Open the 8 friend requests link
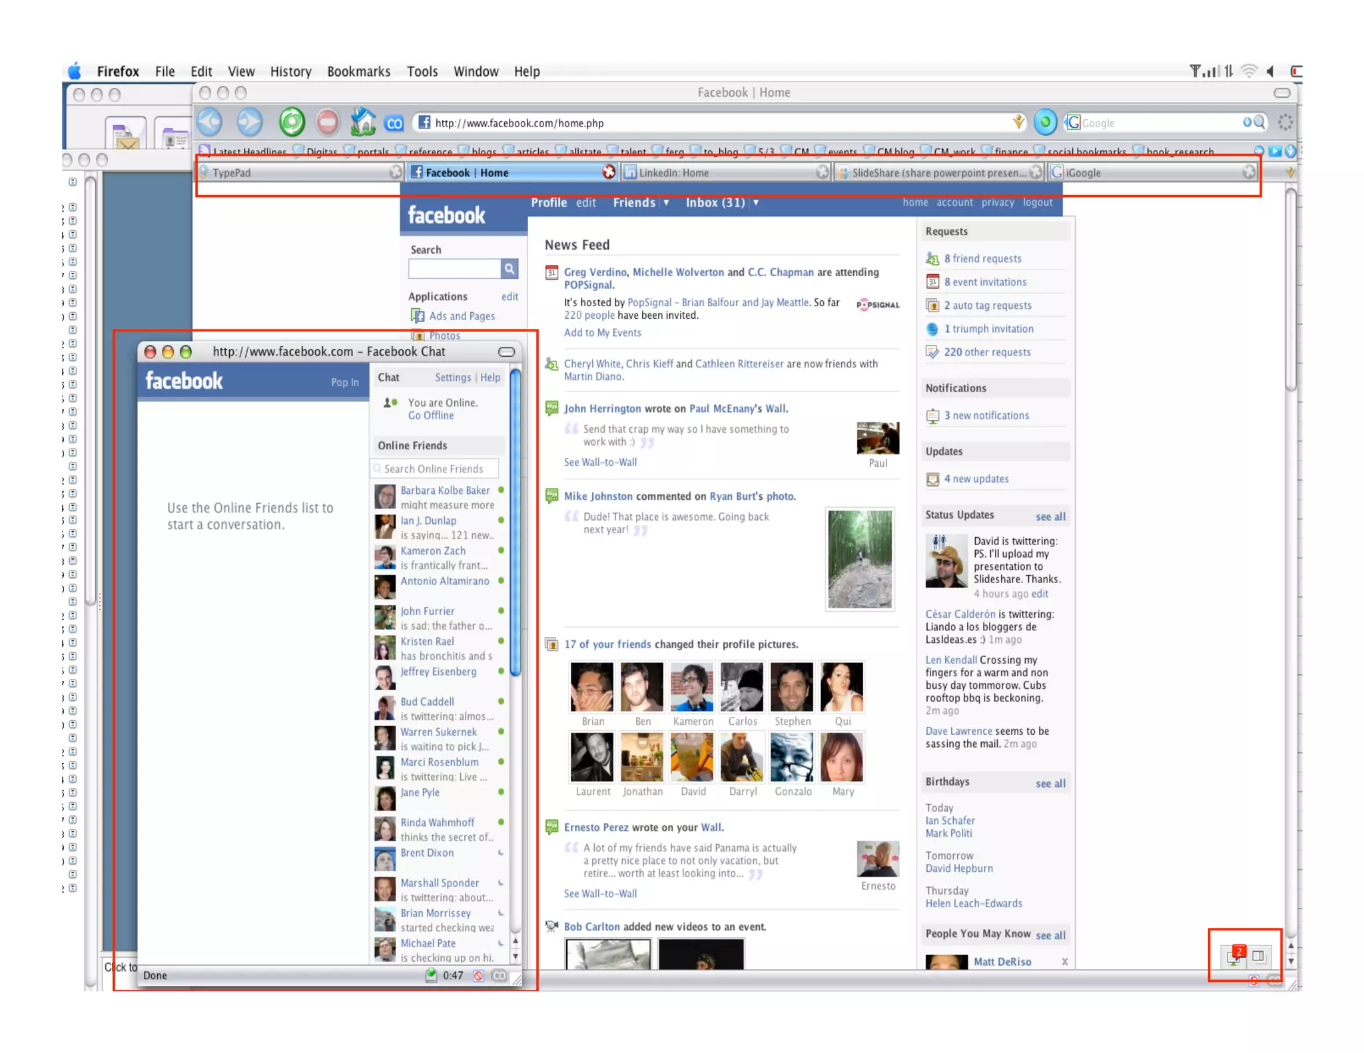This screenshot has width=1364, height=1053. tap(982, 258)
